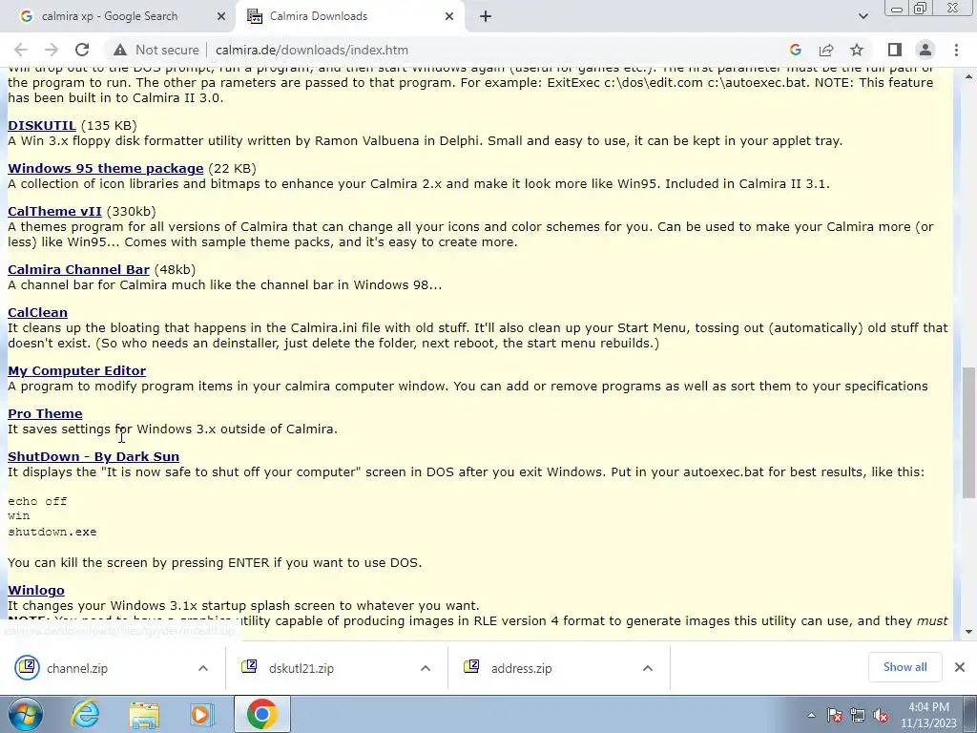Click the network tray icon

(858, 715)
